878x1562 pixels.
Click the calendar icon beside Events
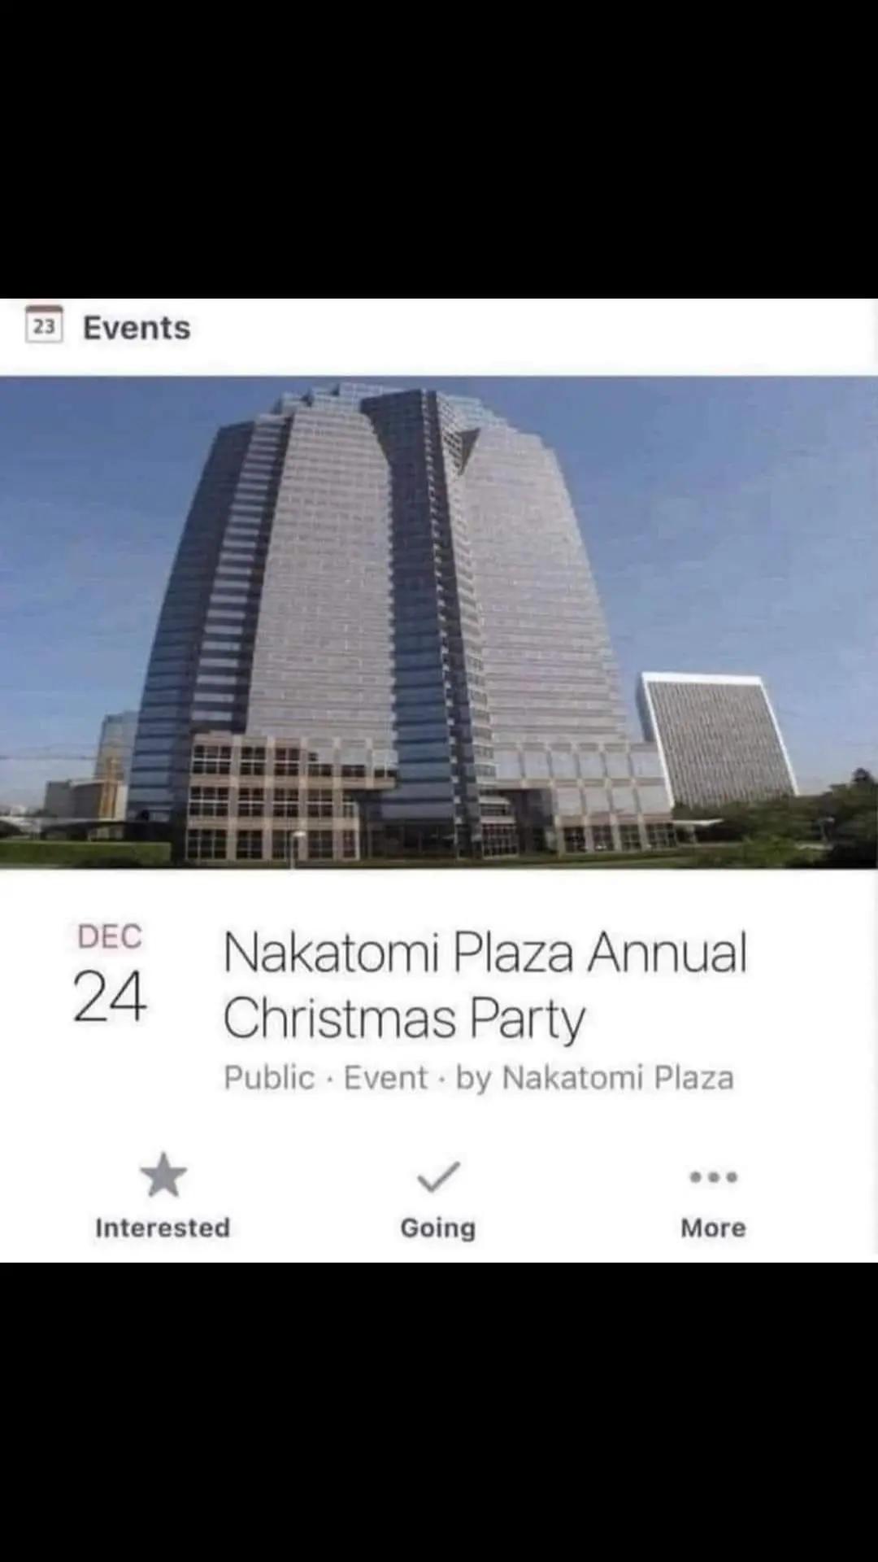pos(44,326)
